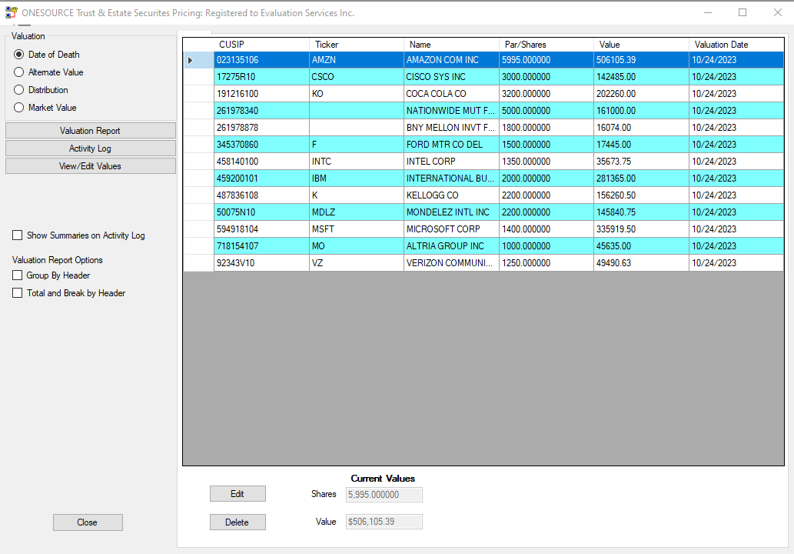Screen dimensions: 794x554
Task: Select value 335919.50 cell
Action: pyautogui.click(x=641, y=229)
